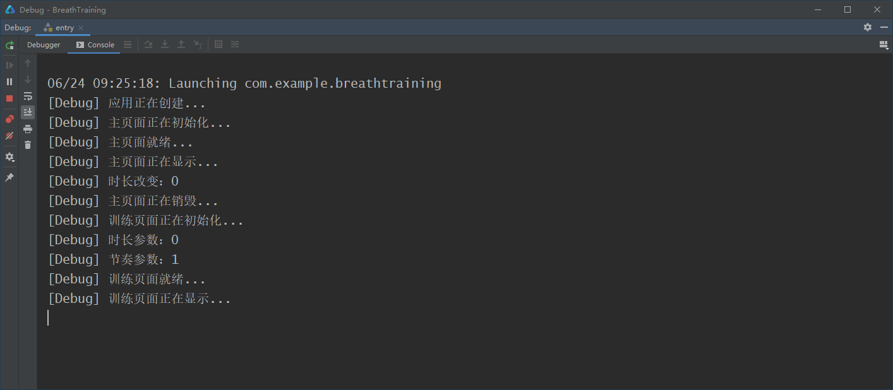Open debug Settings gear dropdown in left sidebar
Image resolution: width=893 pixels, height=390 pixels.
click(x=9, y=157)
